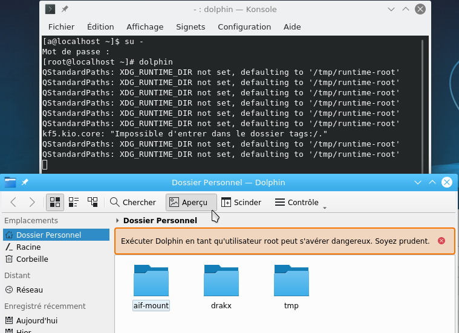Open the toolbar overflow arrow after Contrôle
This screenshot has width=459, height=333.
click(x=325, y=208)
